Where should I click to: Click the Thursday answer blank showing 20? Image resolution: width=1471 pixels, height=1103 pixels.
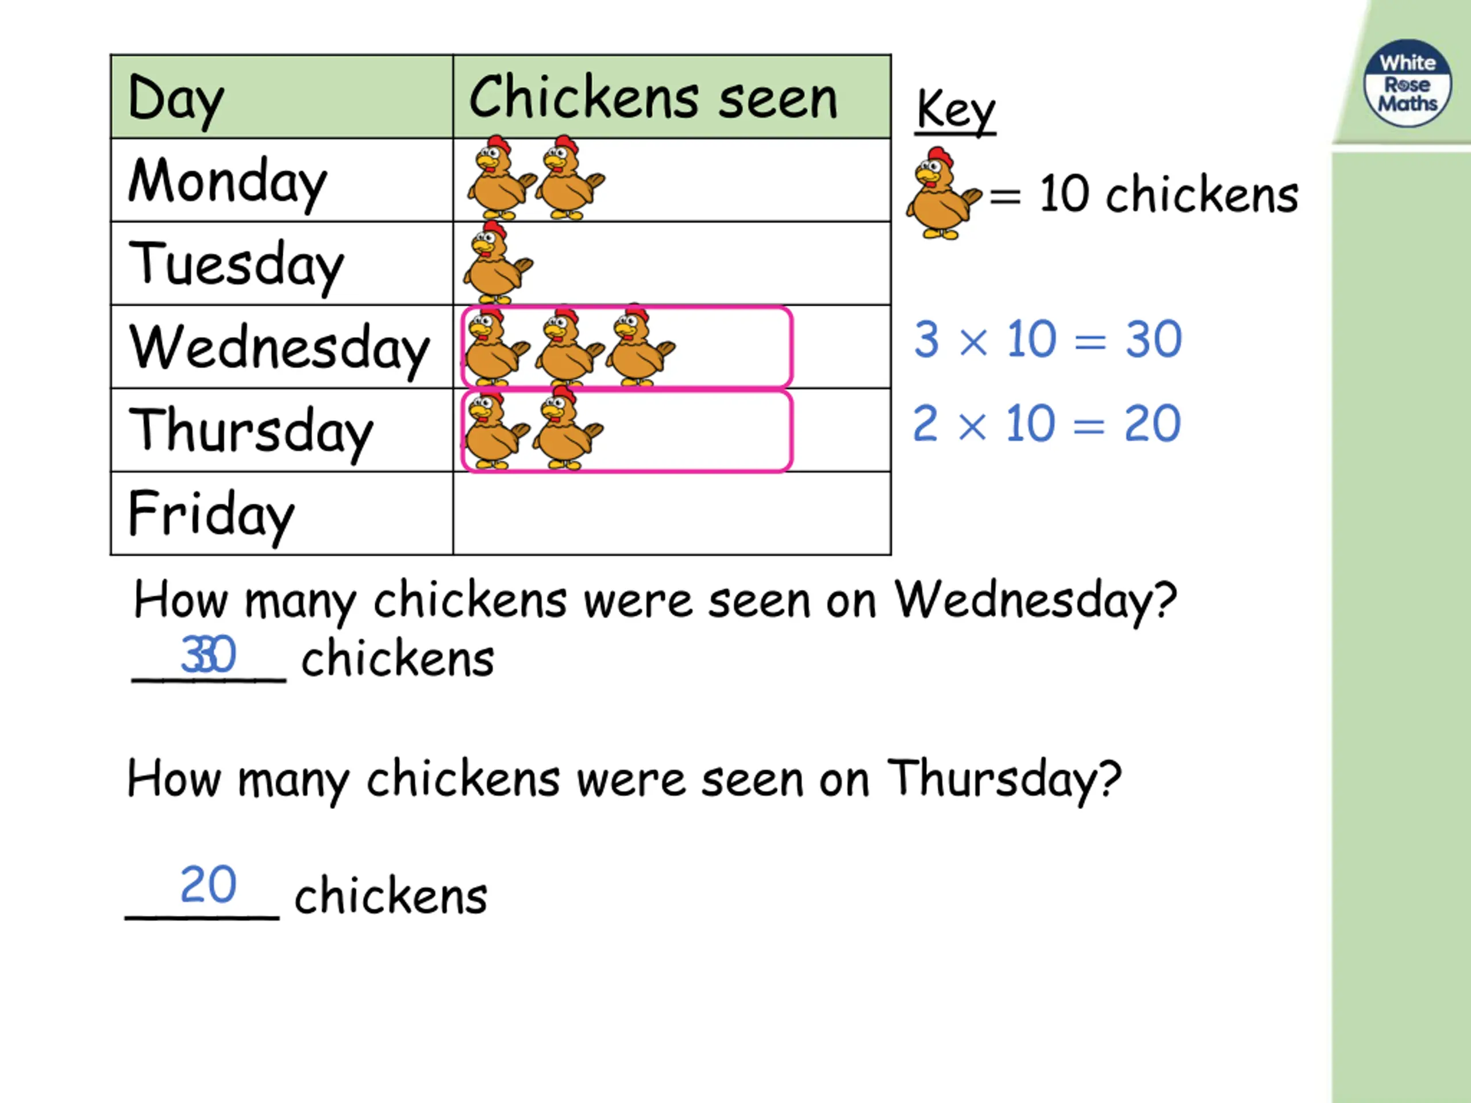click(207, 887)
